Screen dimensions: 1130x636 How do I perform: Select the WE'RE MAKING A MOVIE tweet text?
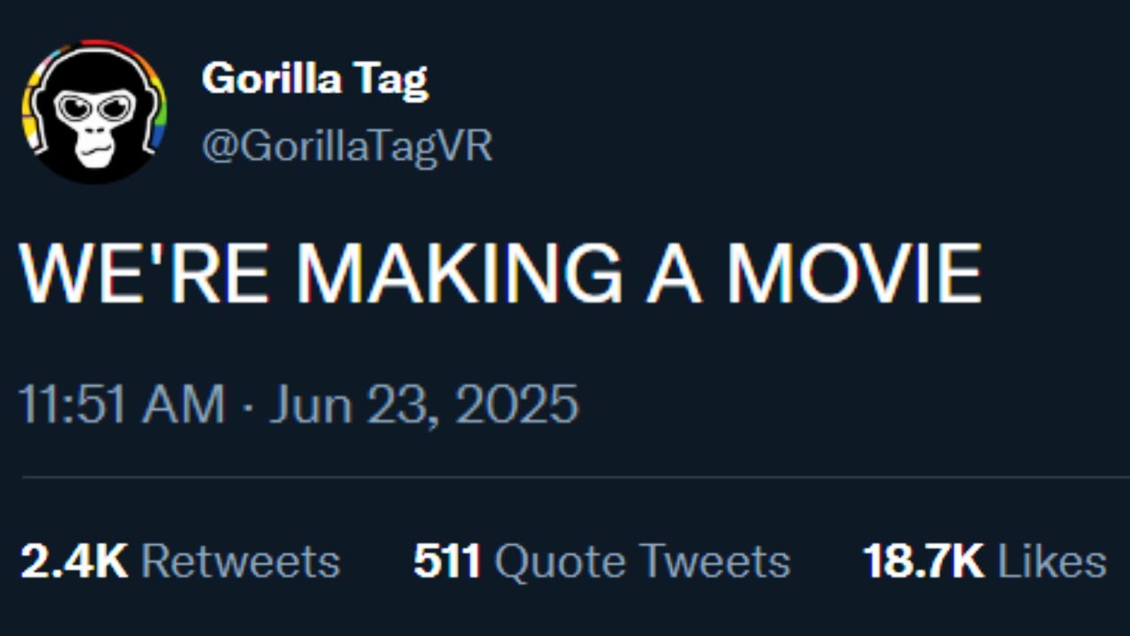click(501, 273)
